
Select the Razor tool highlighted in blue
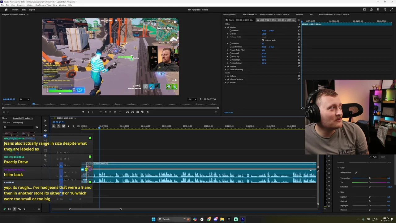pos(45,136)
